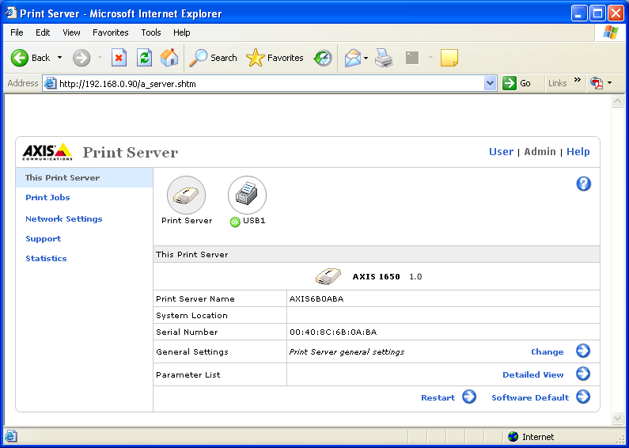Viewport: 629px width, 448px height.
Task: Open the Tools menu
Action: tap(151, 32)
